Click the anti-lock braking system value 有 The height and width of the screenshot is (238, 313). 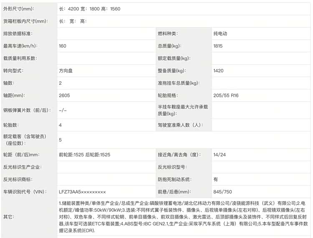click(215, 179)
